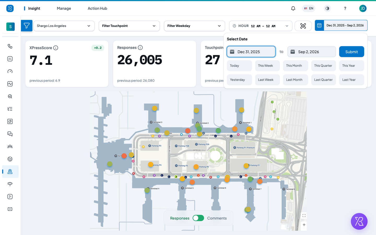The image size is (376, 235).
Task: Click the Dec 31, 2025 start date field
Action: [251, 52]
